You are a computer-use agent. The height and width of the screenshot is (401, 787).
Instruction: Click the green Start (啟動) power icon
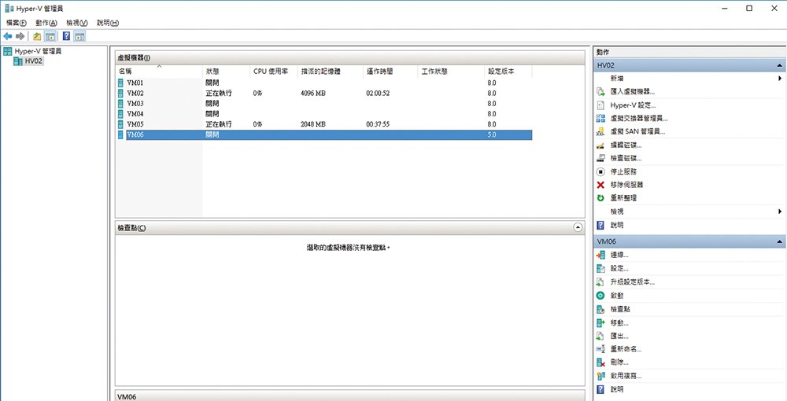pos(600,296)
